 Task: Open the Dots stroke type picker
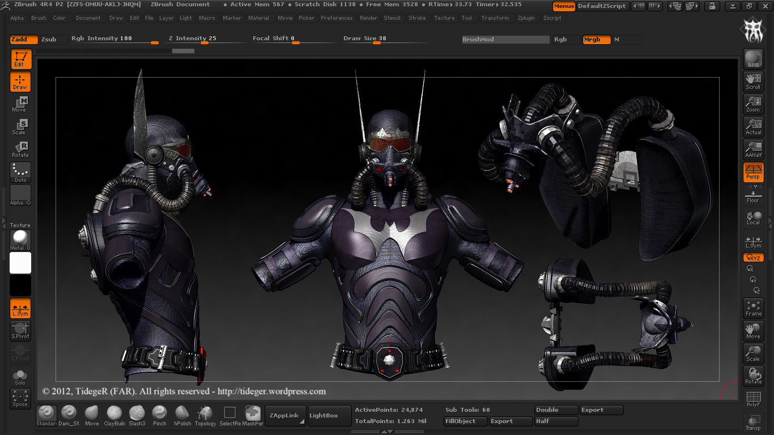pyautogui.click(x=20, y=172)
